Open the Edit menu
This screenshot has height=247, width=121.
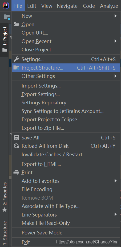click(x=32, y=6)
